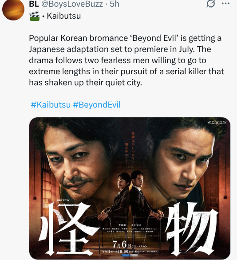237x260 pixels.
Task: Click the Grok explain-post icon
Action: [x=211, y=4]
